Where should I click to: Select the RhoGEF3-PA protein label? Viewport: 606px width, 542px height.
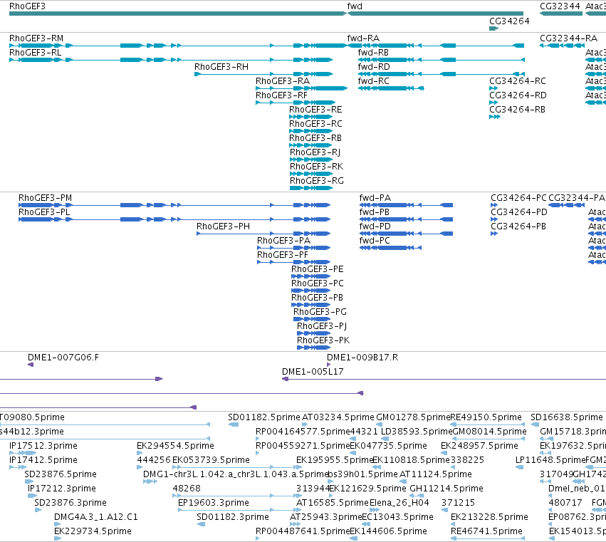click(x=283, y=241)
